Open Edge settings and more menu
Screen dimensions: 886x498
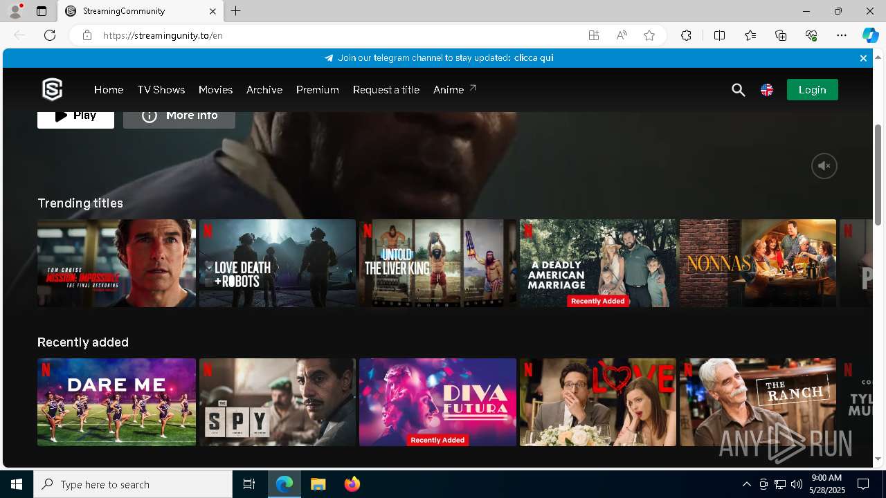point(842,35)
